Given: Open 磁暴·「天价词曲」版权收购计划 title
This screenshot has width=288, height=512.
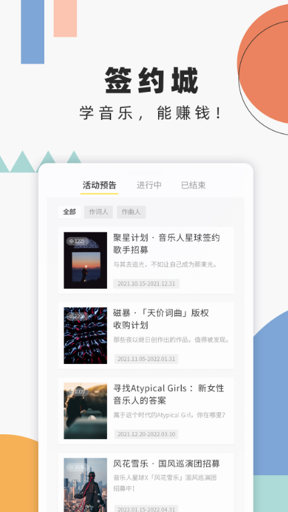Looking at the screenshot, I should [161, 319].
